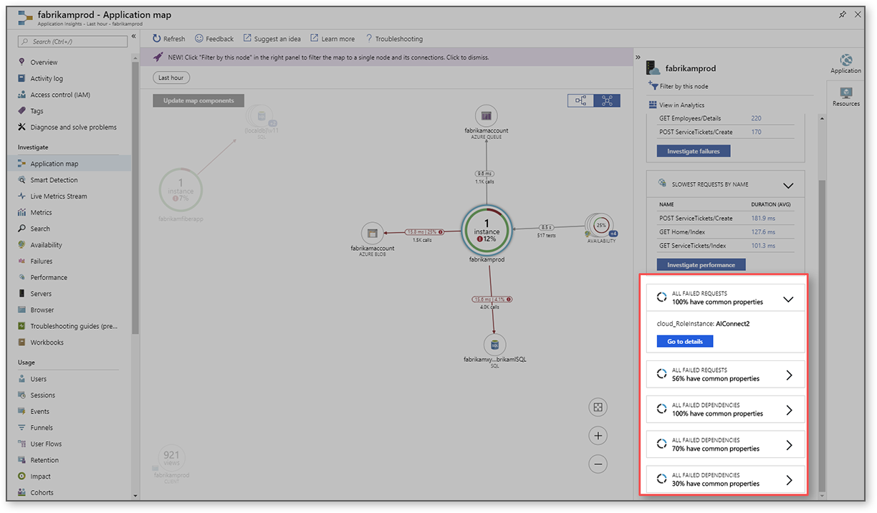Open Live Metrics Stream
The image size is (877, 513).
pyautogui.click(x=59, y=196)
